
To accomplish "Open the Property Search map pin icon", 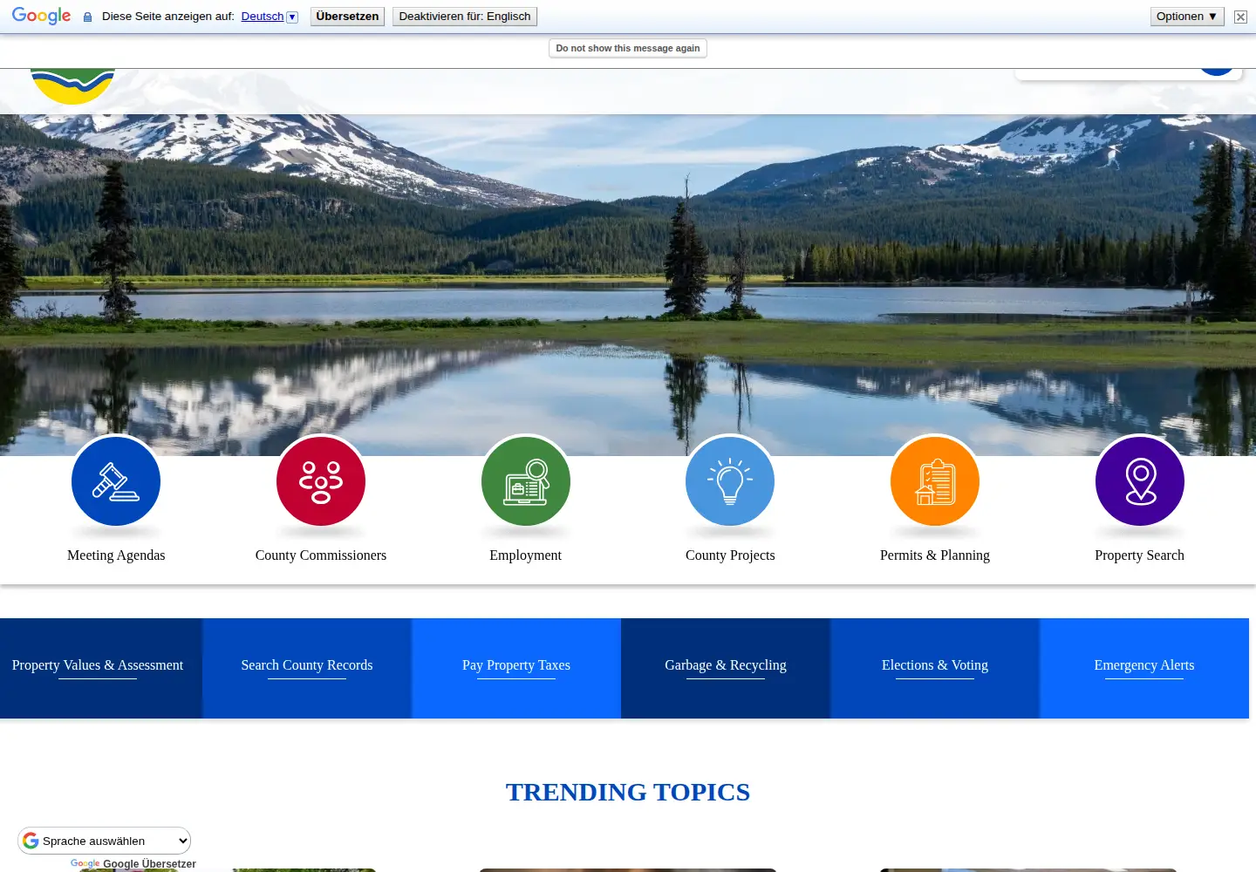I will (x=1140, y=481).
